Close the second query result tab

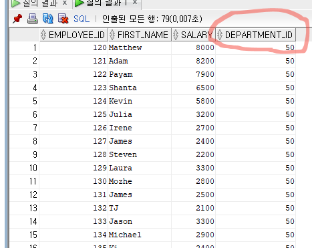pos(135,2)
